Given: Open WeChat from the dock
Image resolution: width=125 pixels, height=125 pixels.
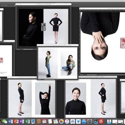Looking at the screenshot, I should [x=5, y=122].
